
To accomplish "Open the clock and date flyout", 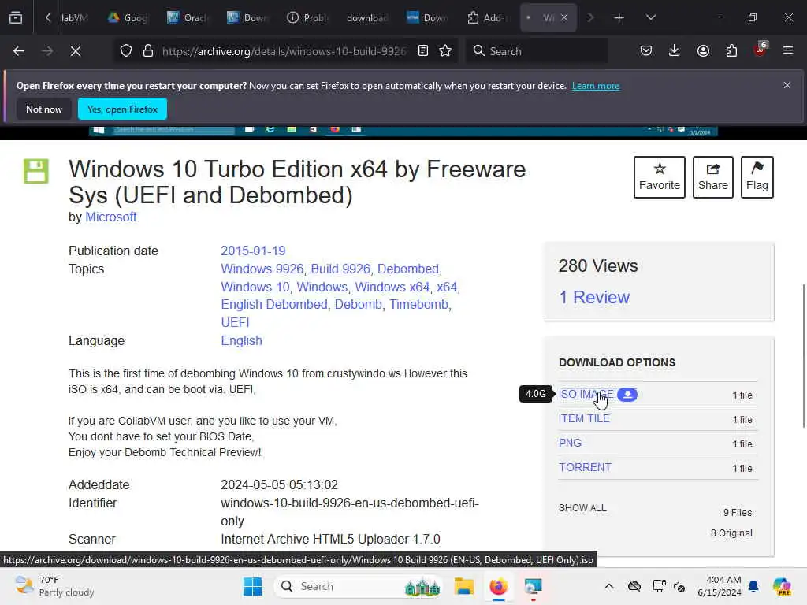I will [x=719, y=586].
